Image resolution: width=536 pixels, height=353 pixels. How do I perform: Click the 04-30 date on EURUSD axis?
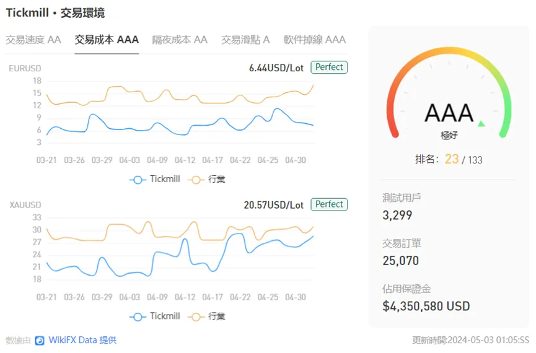[x=296, y=160]
